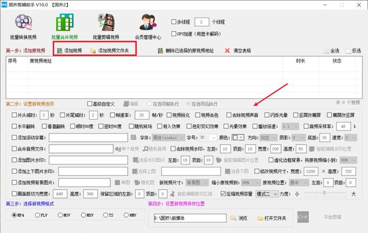
Task: Toggle 水平翻转 checkbox
Action: point(14,126)
